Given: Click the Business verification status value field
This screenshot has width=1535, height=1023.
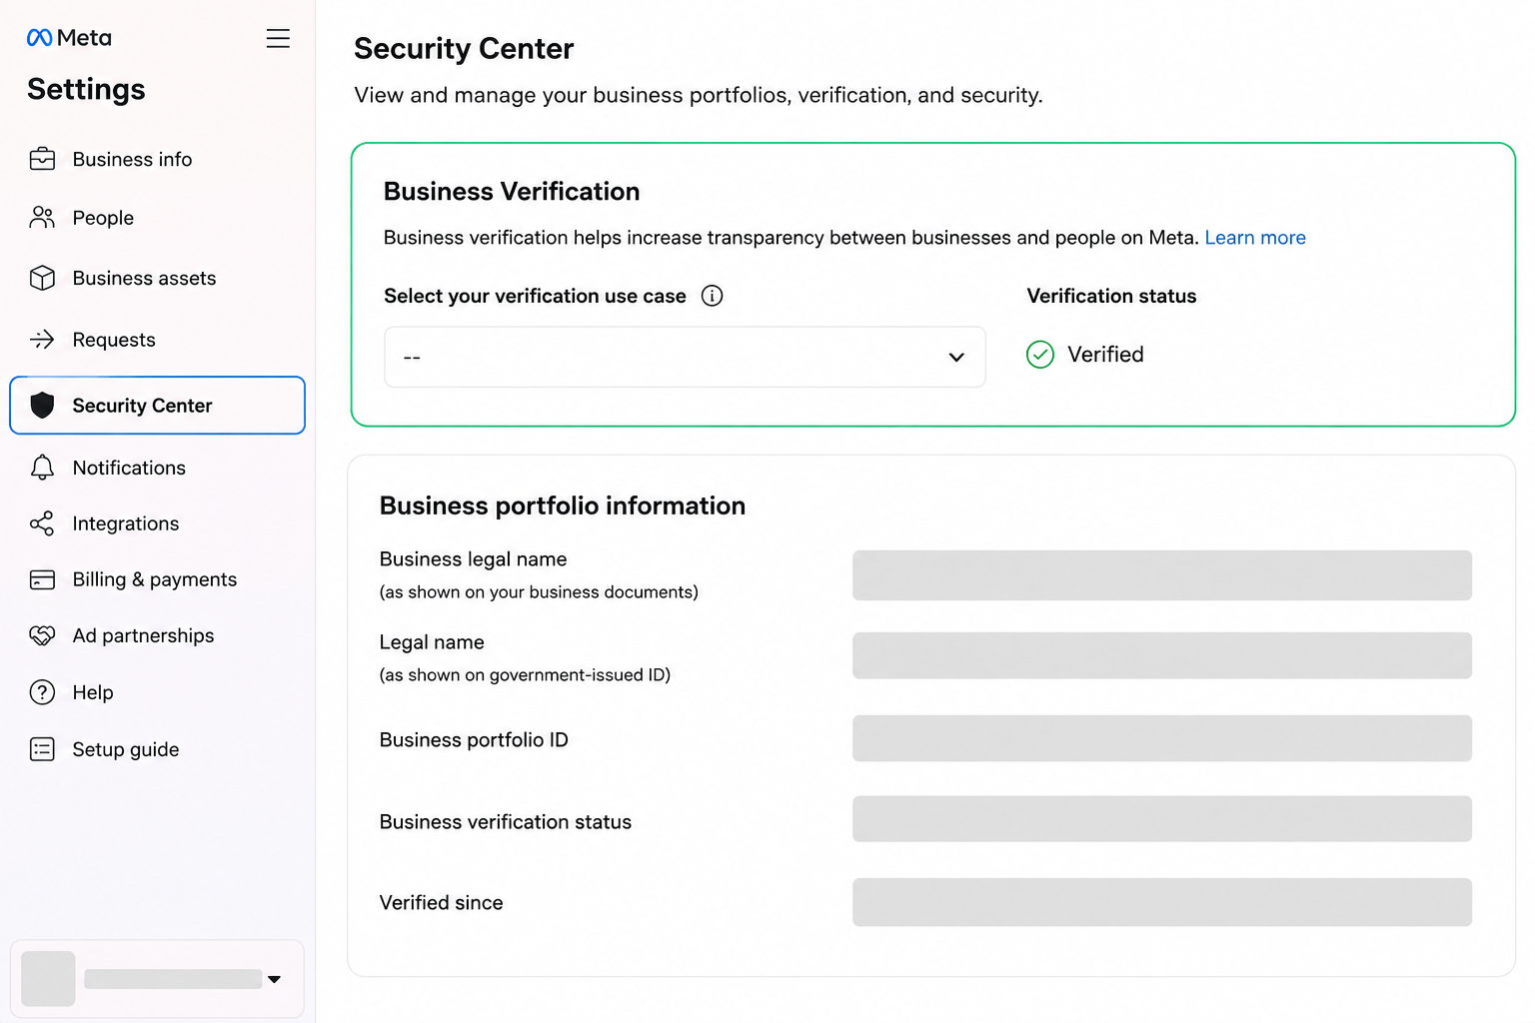Looking at the screenshot, I should [x=1161, y=819].
